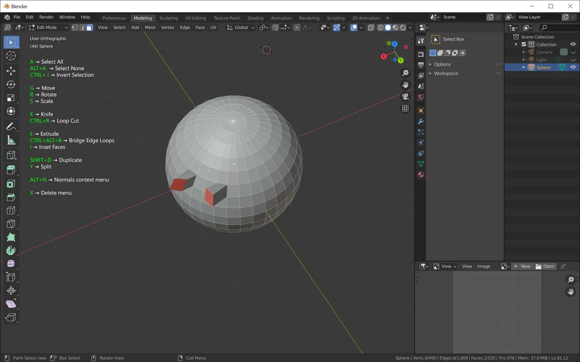Select the Scale tool
Screen dimensions: 580x362
point(11,98)
